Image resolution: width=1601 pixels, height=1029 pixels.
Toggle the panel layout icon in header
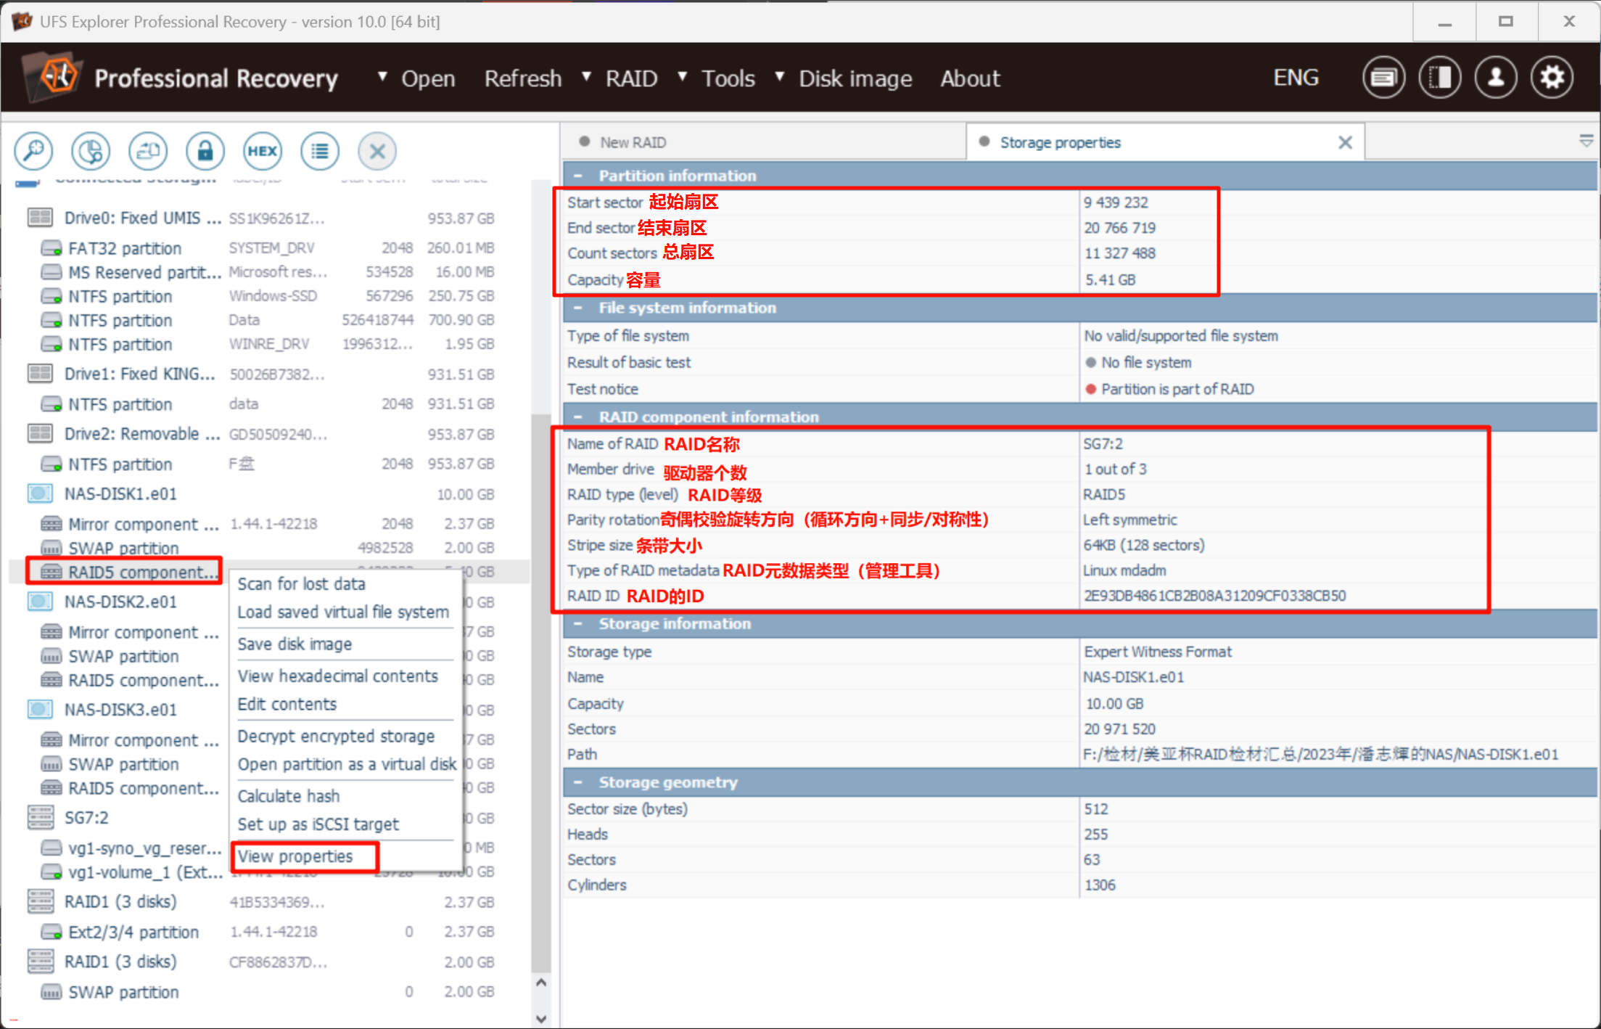[x=1440, y=78]
